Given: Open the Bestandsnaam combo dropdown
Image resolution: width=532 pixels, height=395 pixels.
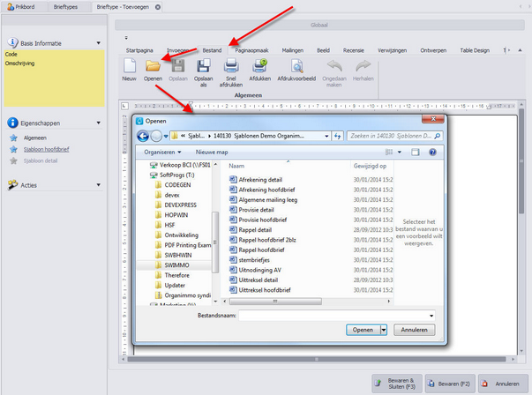Looking at the screenshot, I should 431,316.
